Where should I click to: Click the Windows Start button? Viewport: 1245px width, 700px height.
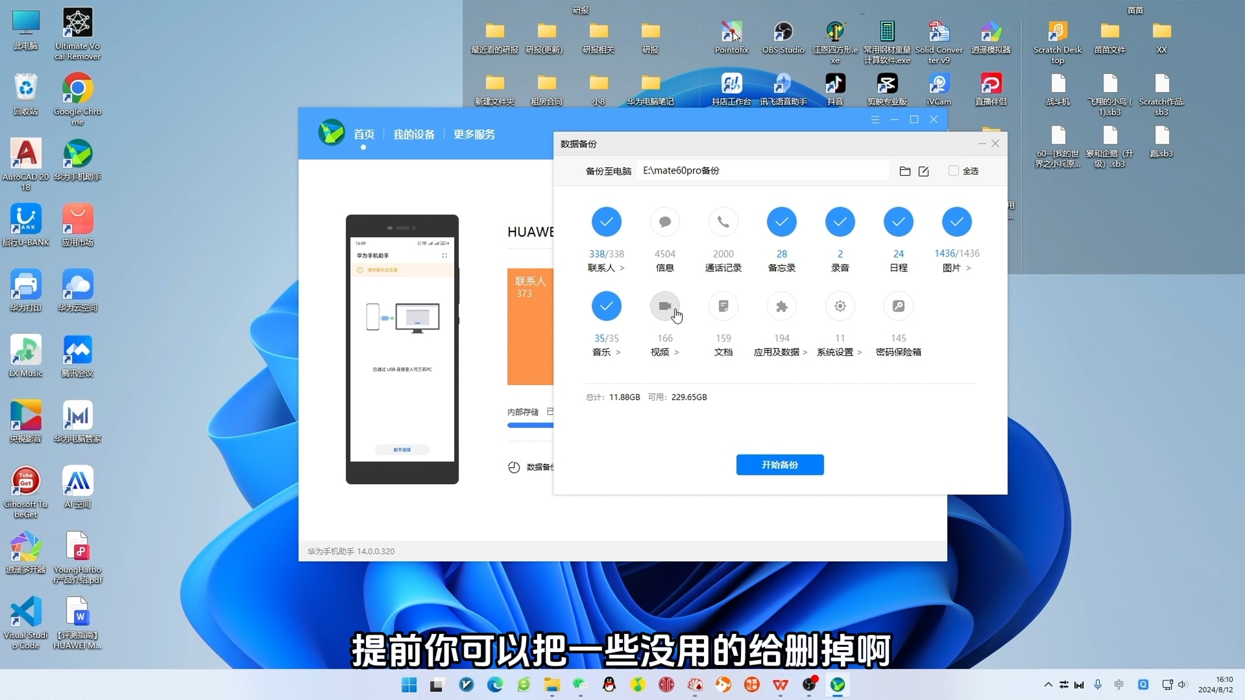tap(409, 684)
